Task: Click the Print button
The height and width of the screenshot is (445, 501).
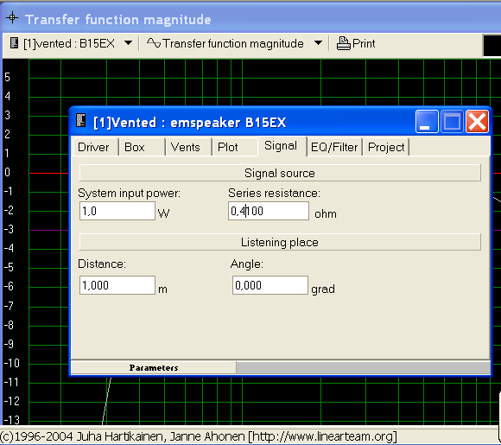Action: click(356, 43)
